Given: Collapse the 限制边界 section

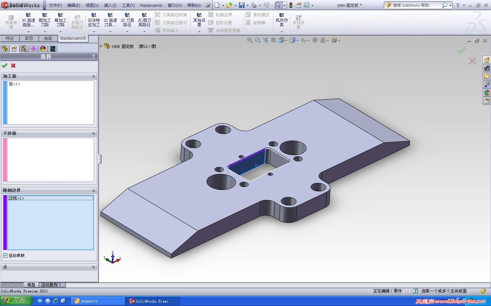Looking at the screenshot, I should [93, 190].
